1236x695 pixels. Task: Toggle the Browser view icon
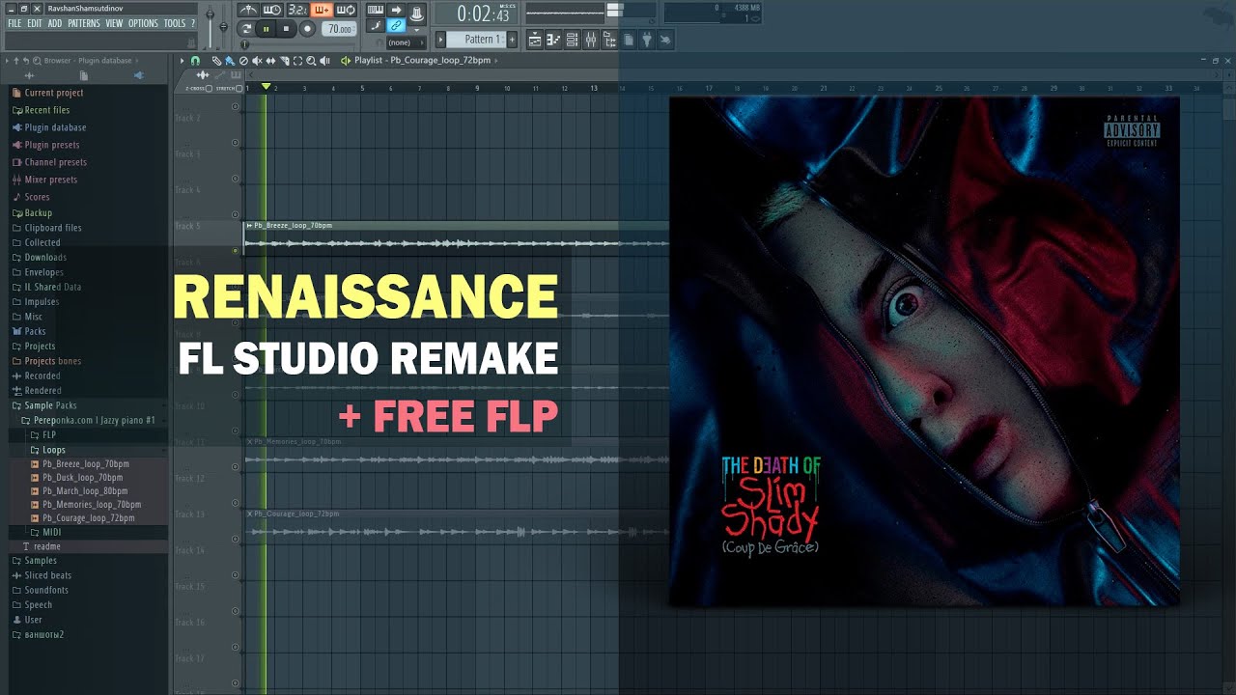(x=609, y=40)
